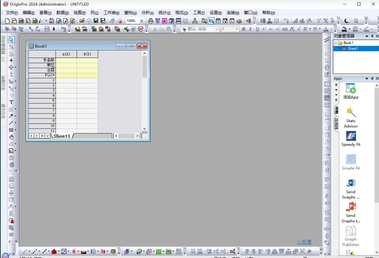Select the Zoom In tool
The width and height of the screenshot is (379, 258).
(11, 46)
